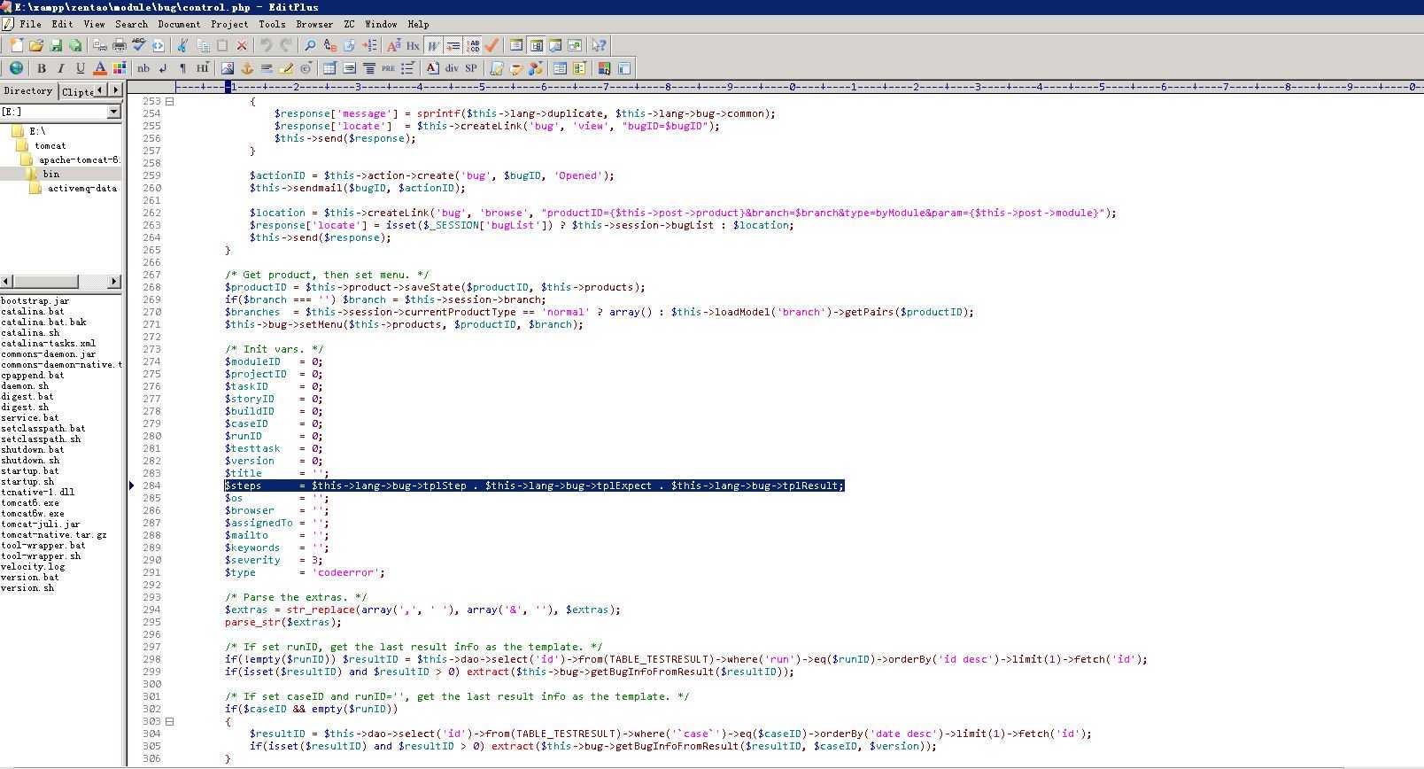Viewport: 1424px width, 769px height.
Task: Select velocity.log in file list
Action: [x=33, y=567]
